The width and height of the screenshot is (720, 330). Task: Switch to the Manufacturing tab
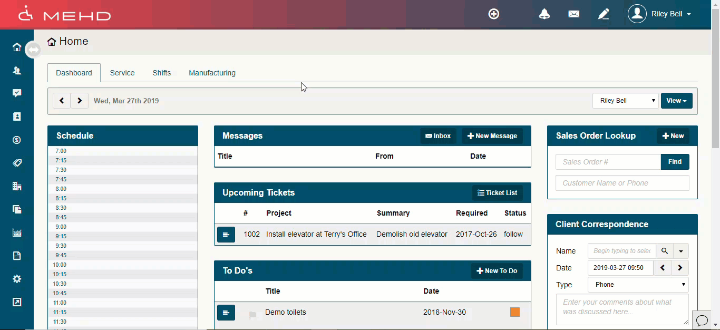(x=212, y=73)
